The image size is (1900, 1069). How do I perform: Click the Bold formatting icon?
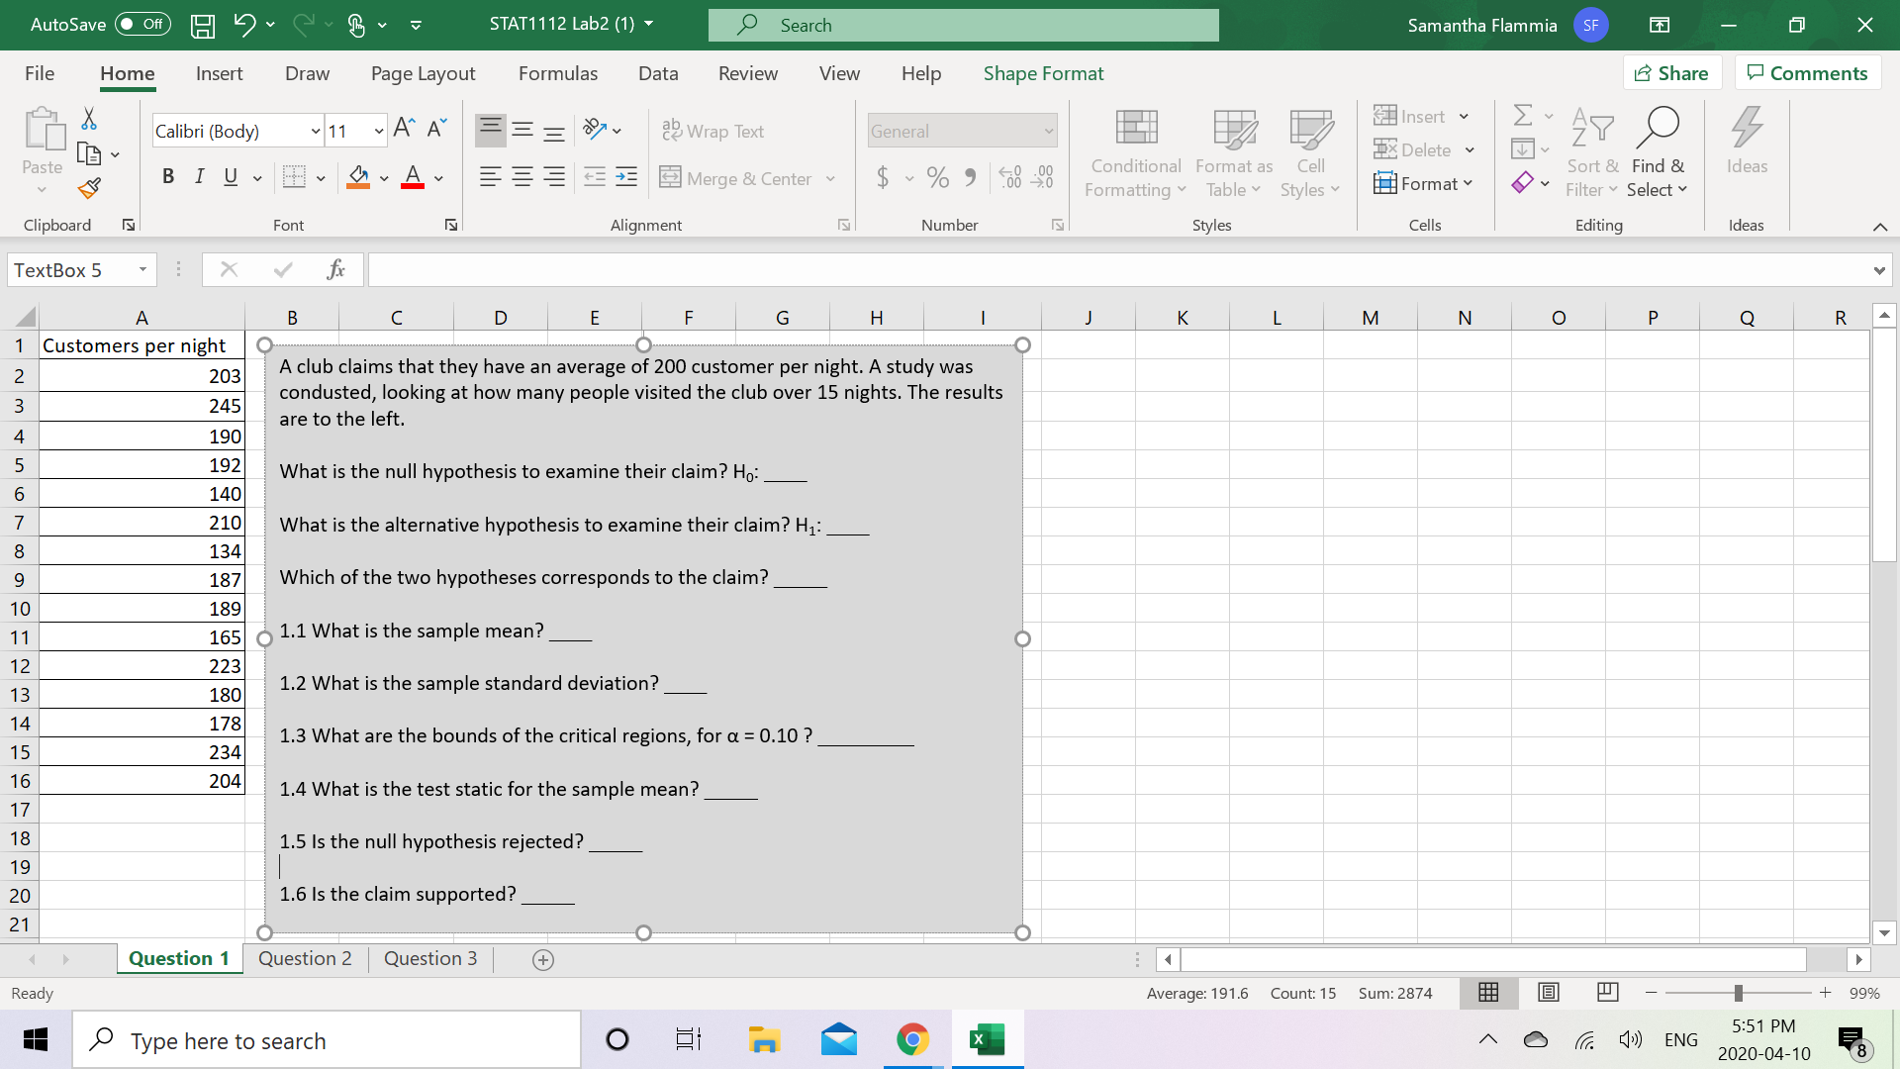pos(167,175)
